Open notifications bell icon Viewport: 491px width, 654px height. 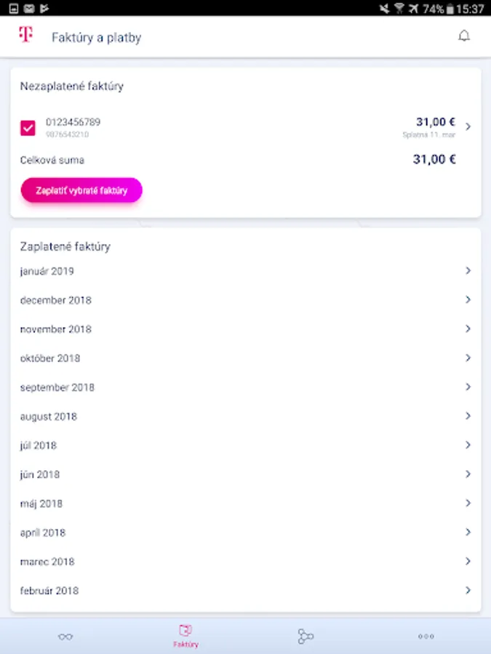(464, 36)
